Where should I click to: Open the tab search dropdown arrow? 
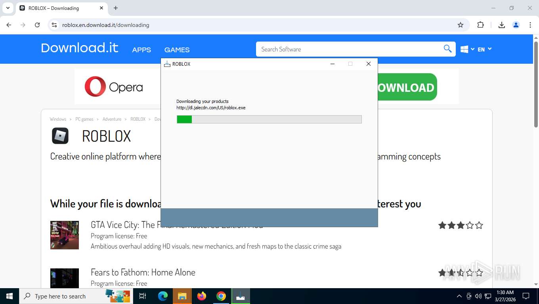pos(8,8)
